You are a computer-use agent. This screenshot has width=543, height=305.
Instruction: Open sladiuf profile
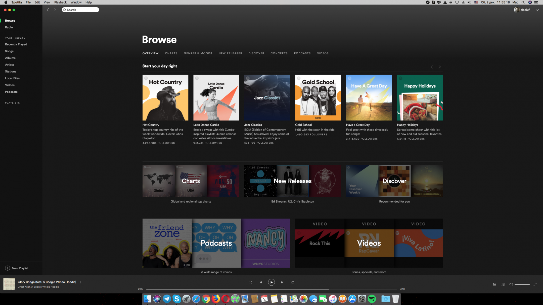click(x=522, y=10)
